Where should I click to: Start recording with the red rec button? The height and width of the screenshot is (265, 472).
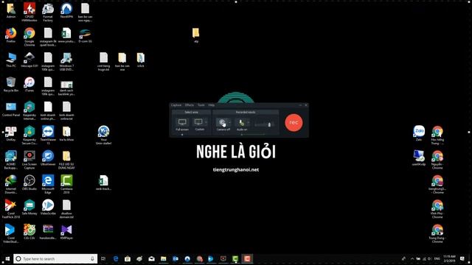pyautogui.click(x=294, y=123)
